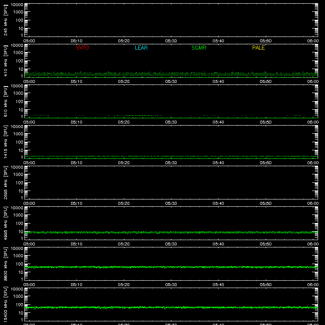Viewport: 325px width, 325px height.
Task: Click 05:20 time label below 610 MHz plot
Action: pos(124,122)
